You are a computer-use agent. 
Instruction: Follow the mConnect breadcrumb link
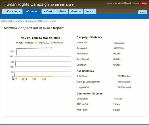[7, 21]
